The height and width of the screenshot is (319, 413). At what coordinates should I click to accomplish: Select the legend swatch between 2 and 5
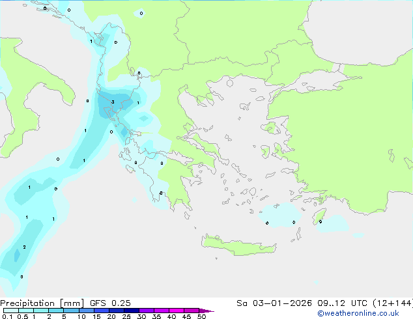click(56, 311)
